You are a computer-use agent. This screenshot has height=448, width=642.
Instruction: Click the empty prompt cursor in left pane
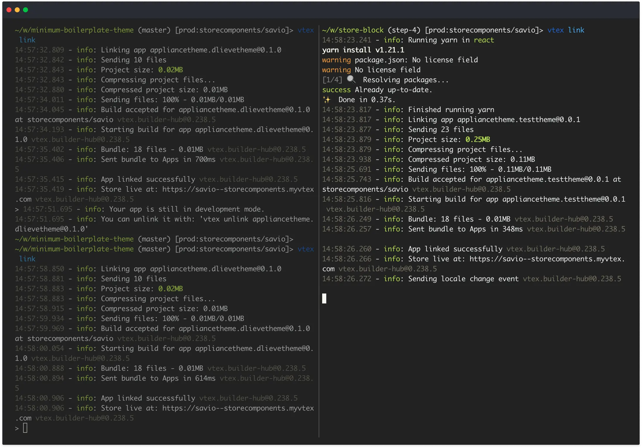25,428
